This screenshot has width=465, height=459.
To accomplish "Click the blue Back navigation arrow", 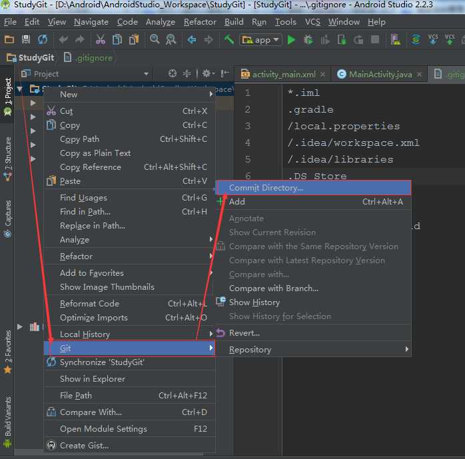I will coord(192,39).
